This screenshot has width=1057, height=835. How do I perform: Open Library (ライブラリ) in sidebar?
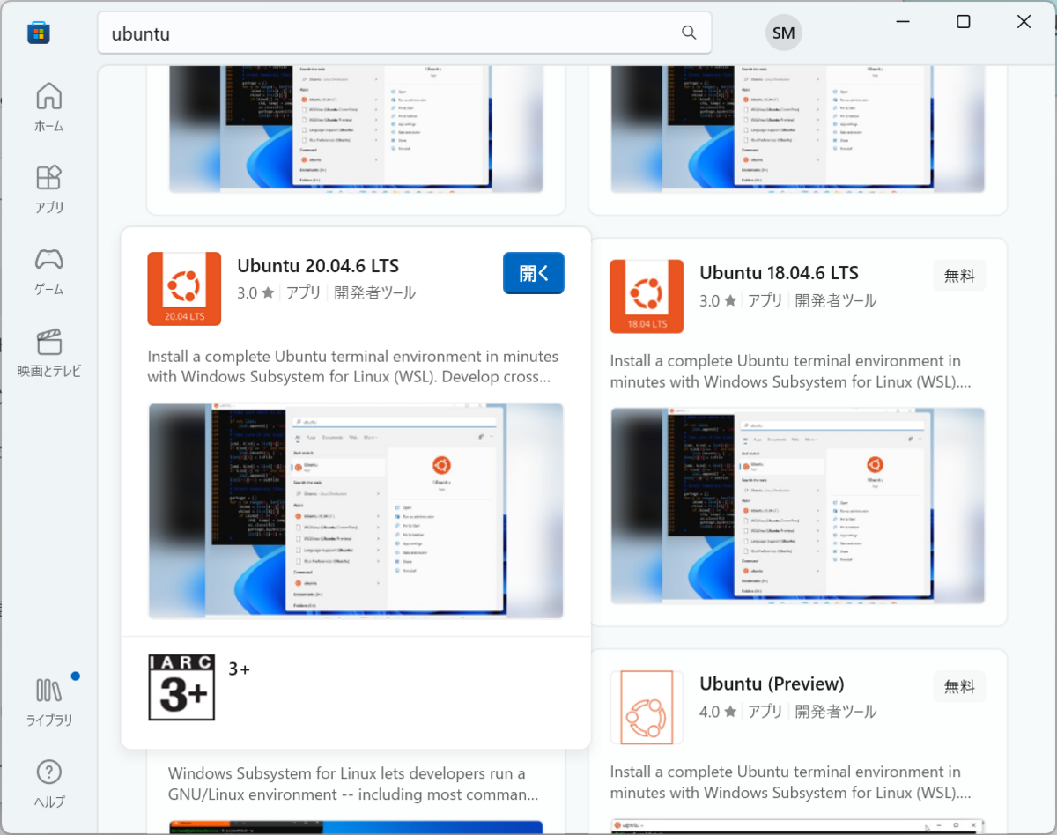click(49, 701)
